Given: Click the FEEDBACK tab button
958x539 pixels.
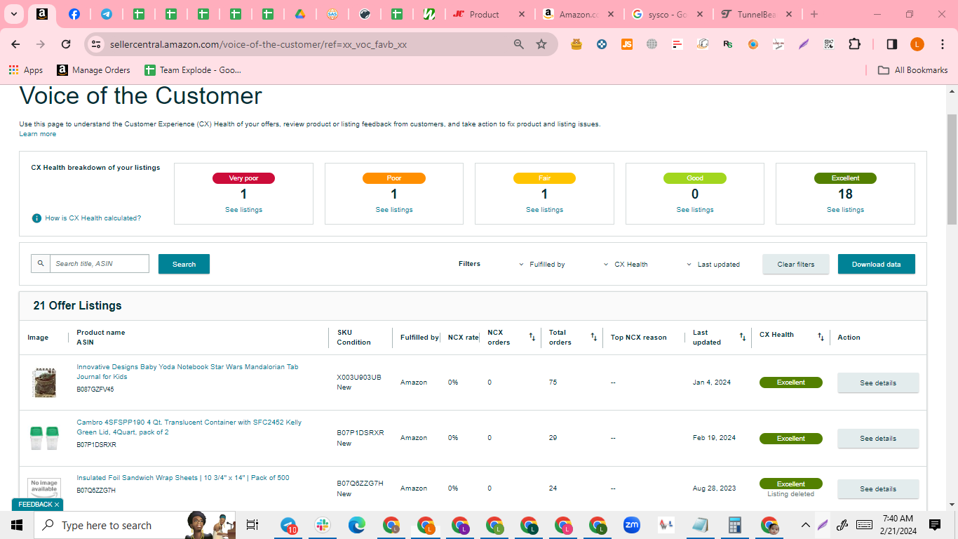Looking at the screenshot, I should point(38,505).
